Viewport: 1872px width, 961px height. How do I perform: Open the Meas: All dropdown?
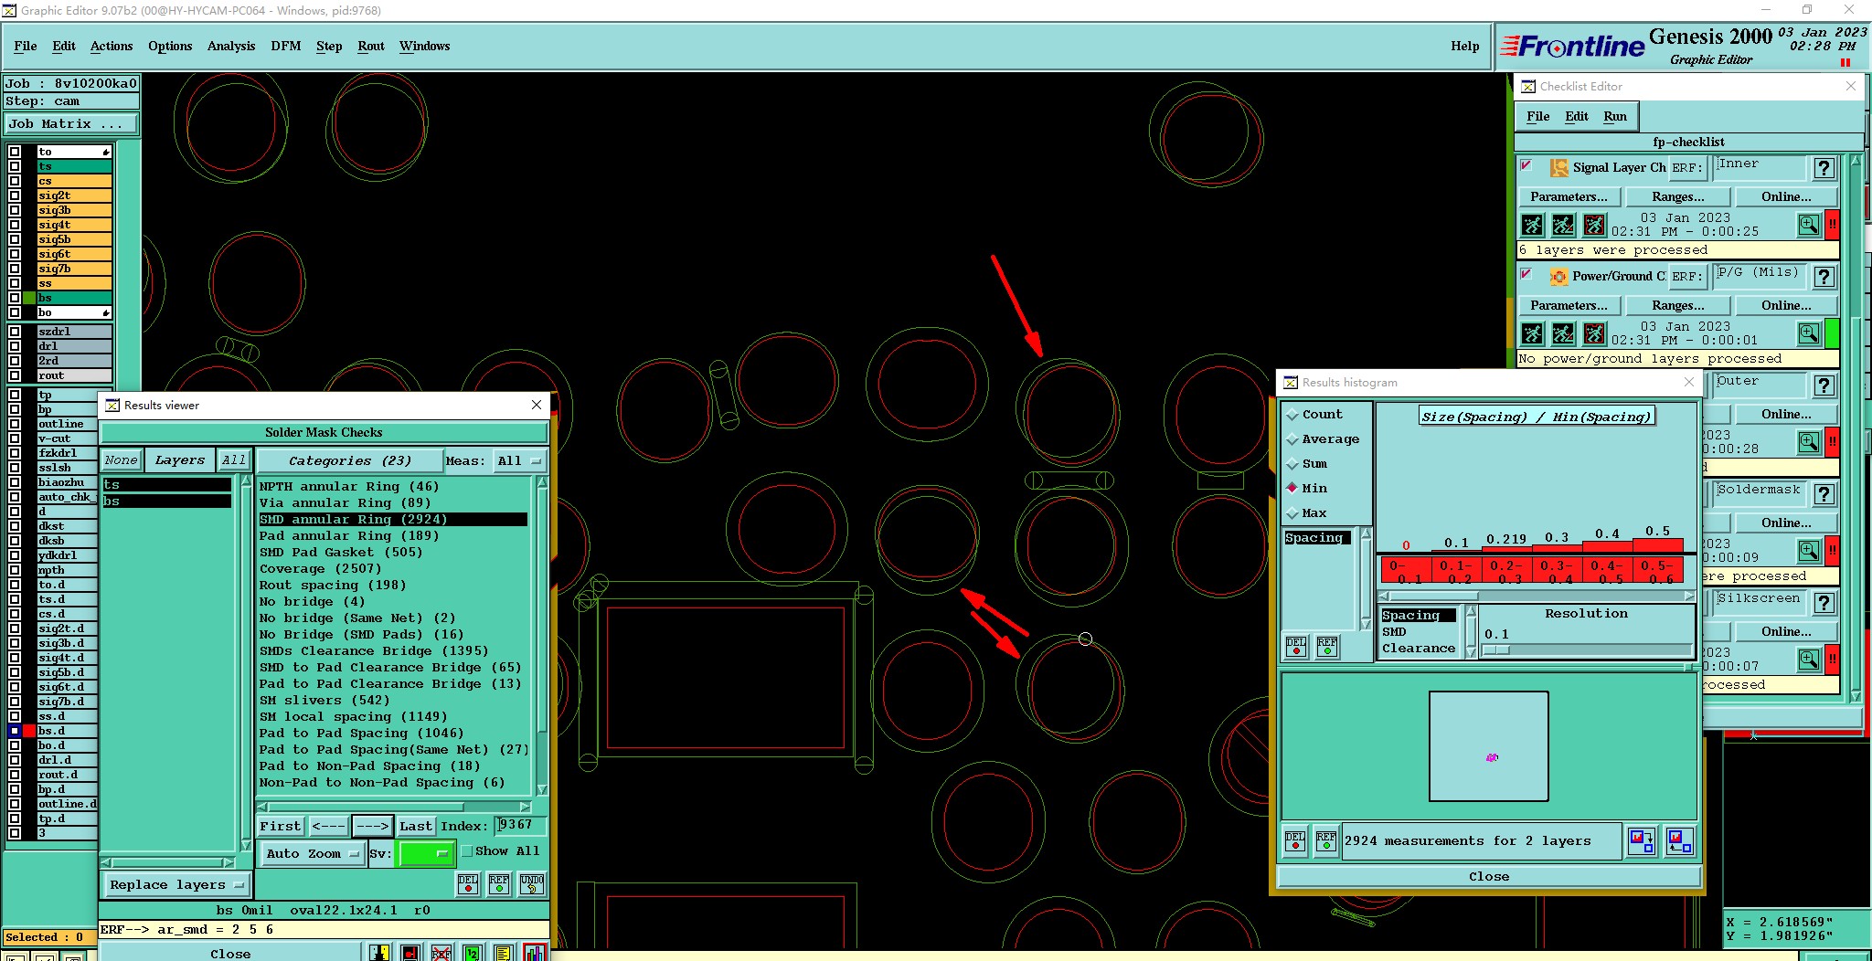(519, 461)
